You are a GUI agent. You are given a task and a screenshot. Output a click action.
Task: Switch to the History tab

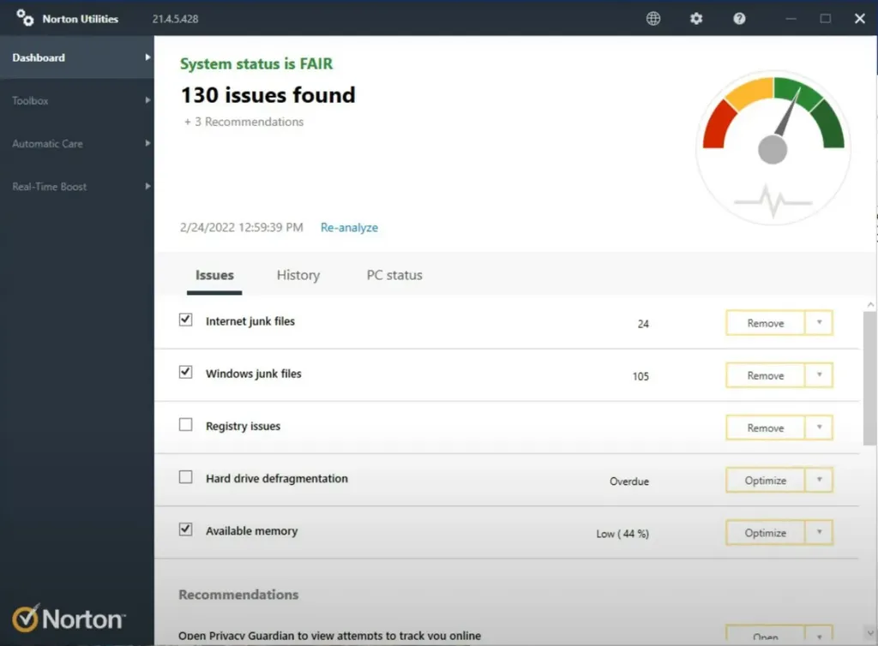pyautogui.click(x=298, y=275)
